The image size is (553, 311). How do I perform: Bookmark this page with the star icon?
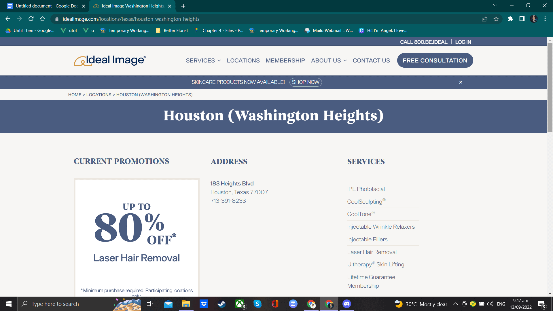(x=496, y=19)
